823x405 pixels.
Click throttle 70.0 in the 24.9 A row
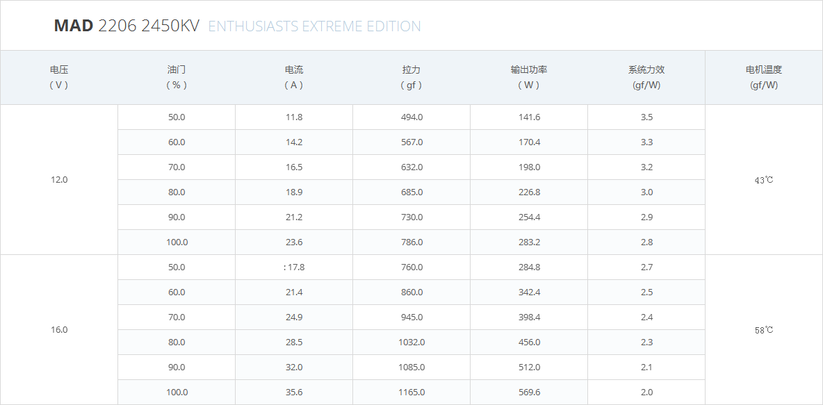pyautogui.click(x=177, y=317)
